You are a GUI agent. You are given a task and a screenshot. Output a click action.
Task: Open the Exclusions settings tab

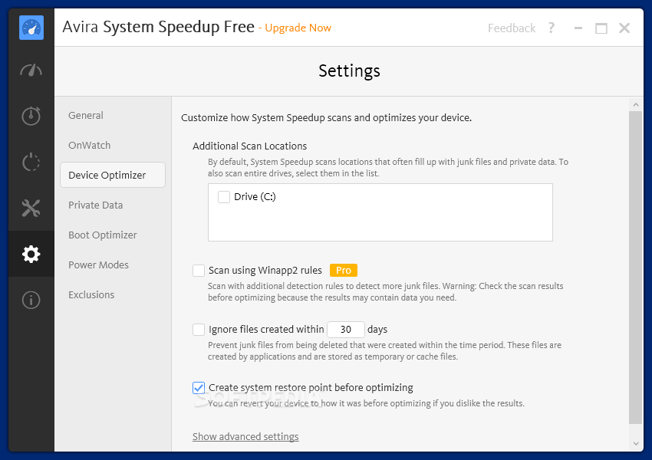(x=91, y=295)
